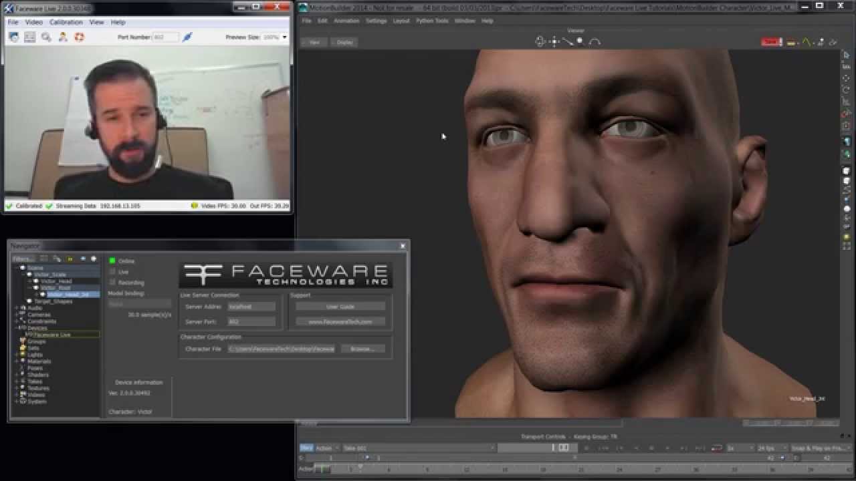
Task: Toggle the Recording checkbox in device panel
Action: click(x=112, y=283)
